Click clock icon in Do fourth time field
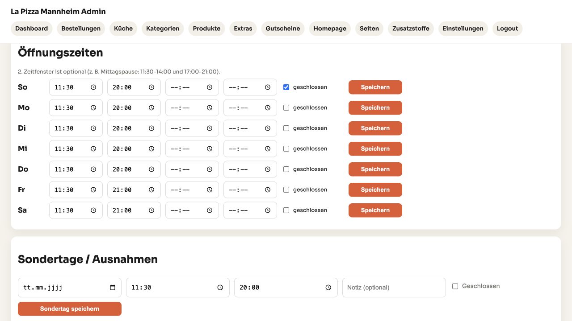Image resolution: width=572 pixels, height=321 pixels. tap(268, 169)
